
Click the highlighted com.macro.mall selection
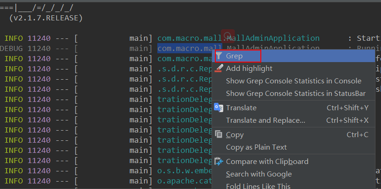tap(190, 48)
